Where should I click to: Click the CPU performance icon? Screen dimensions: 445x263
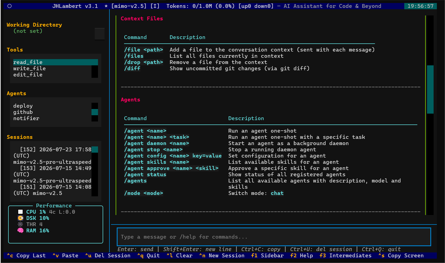pos(20,212)
